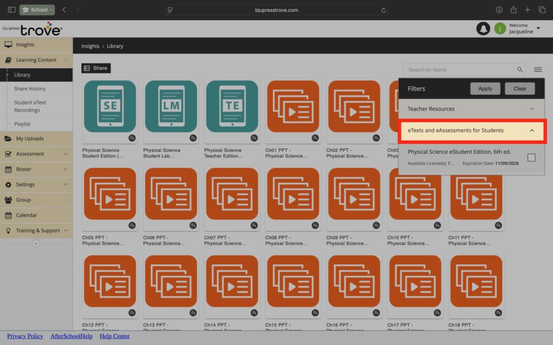The height and width of the screenshot is (345, 553).
Task: Expand the Assessment sidebar section
Action: point(36,154)
